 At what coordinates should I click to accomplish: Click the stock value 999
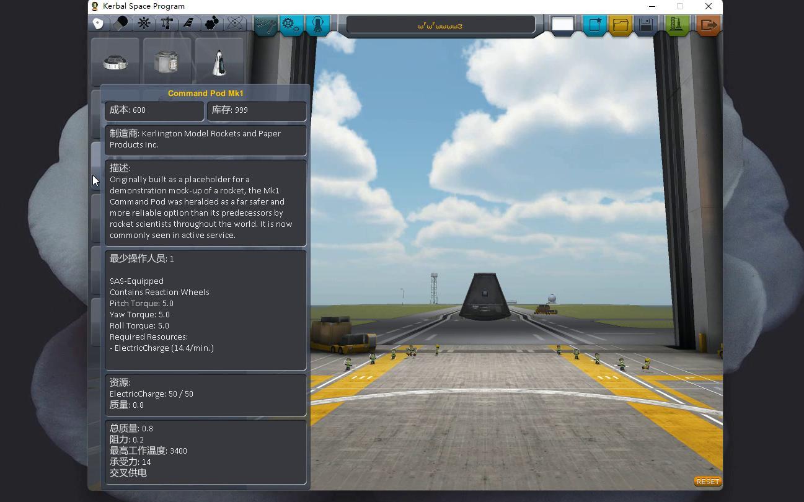pyautogui.click(x=241, y=110)
